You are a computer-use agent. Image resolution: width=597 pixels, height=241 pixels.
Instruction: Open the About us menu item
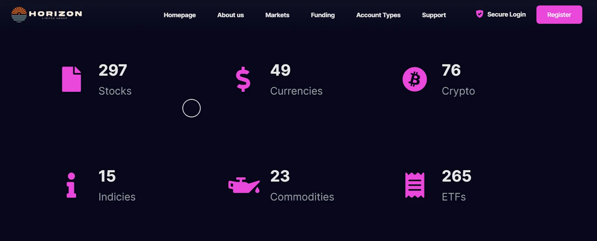coord(231,15)
